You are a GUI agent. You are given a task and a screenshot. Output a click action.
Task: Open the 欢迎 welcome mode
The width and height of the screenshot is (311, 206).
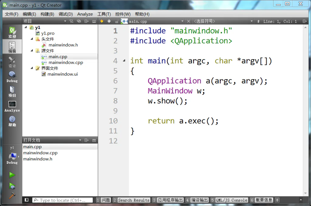12,33
